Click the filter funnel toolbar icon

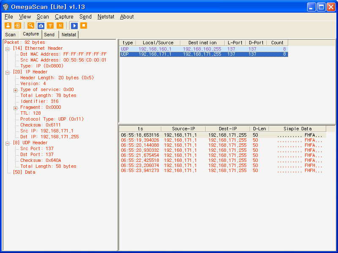50,26
